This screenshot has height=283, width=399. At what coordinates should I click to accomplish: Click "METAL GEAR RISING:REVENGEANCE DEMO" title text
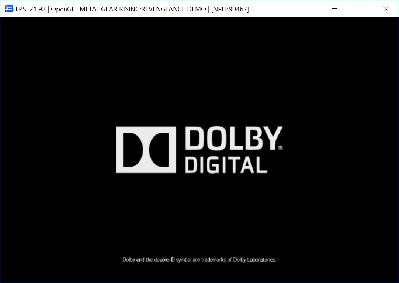[143, 9]
